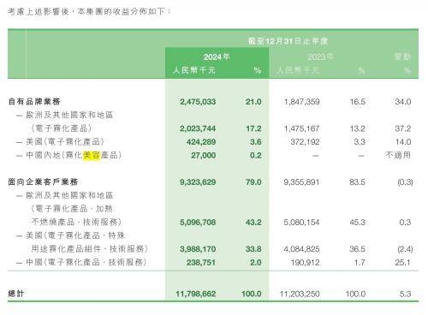Click value 9,323,629
Image resolution: width=428 pixels, height=315 pixels.
point(198,182)
